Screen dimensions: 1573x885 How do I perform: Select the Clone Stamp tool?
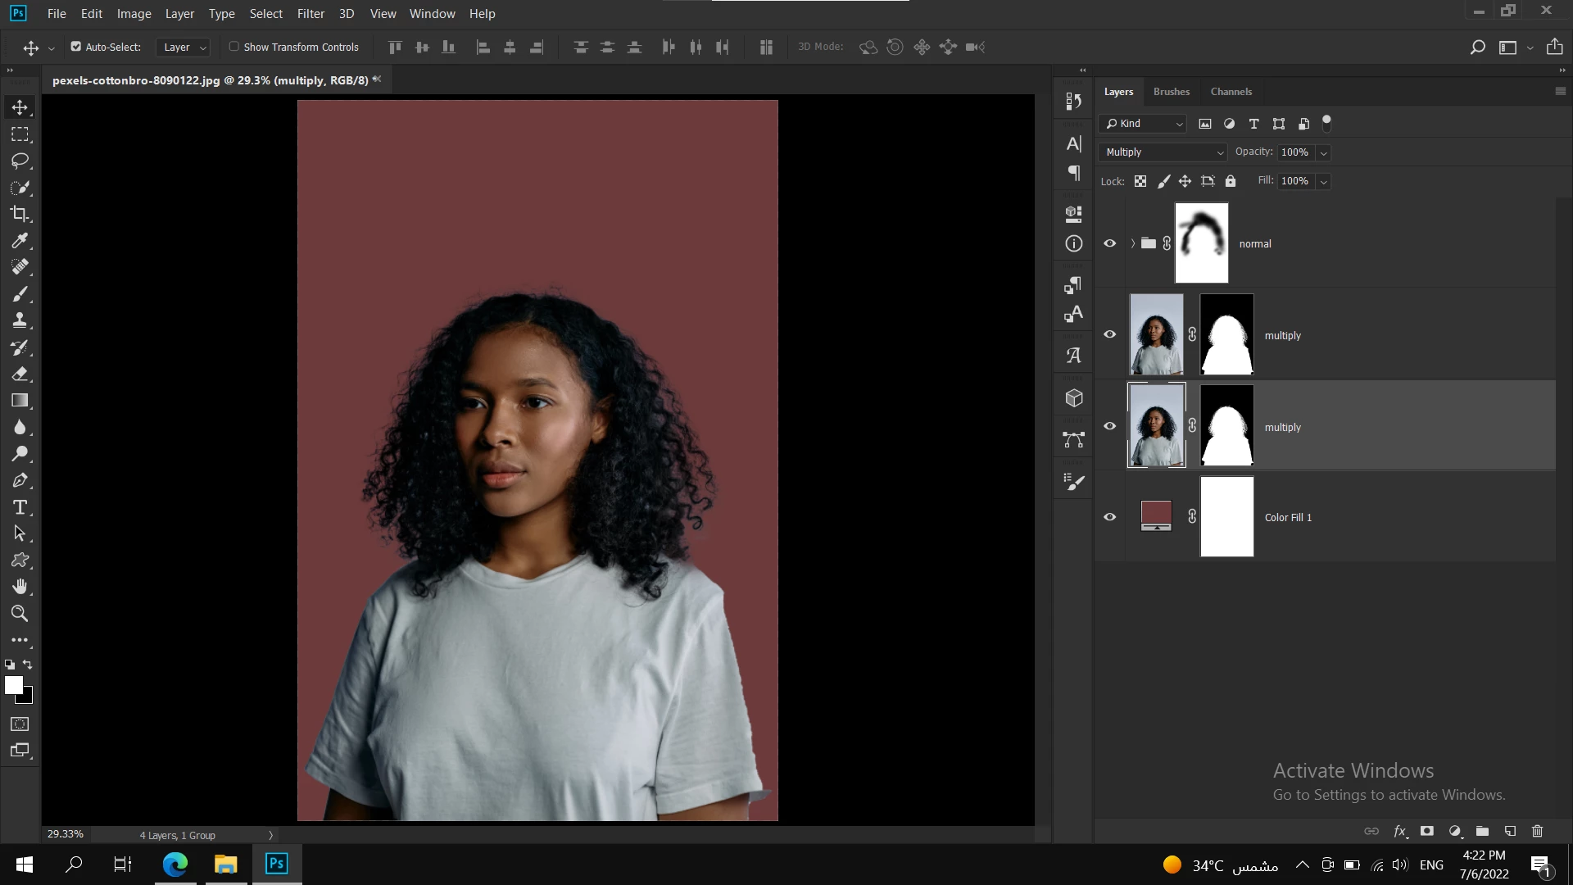[20, 320]
